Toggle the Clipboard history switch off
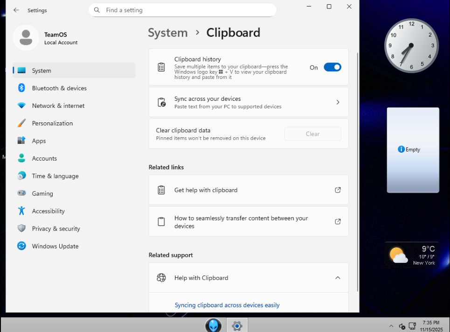 [332, 67]
